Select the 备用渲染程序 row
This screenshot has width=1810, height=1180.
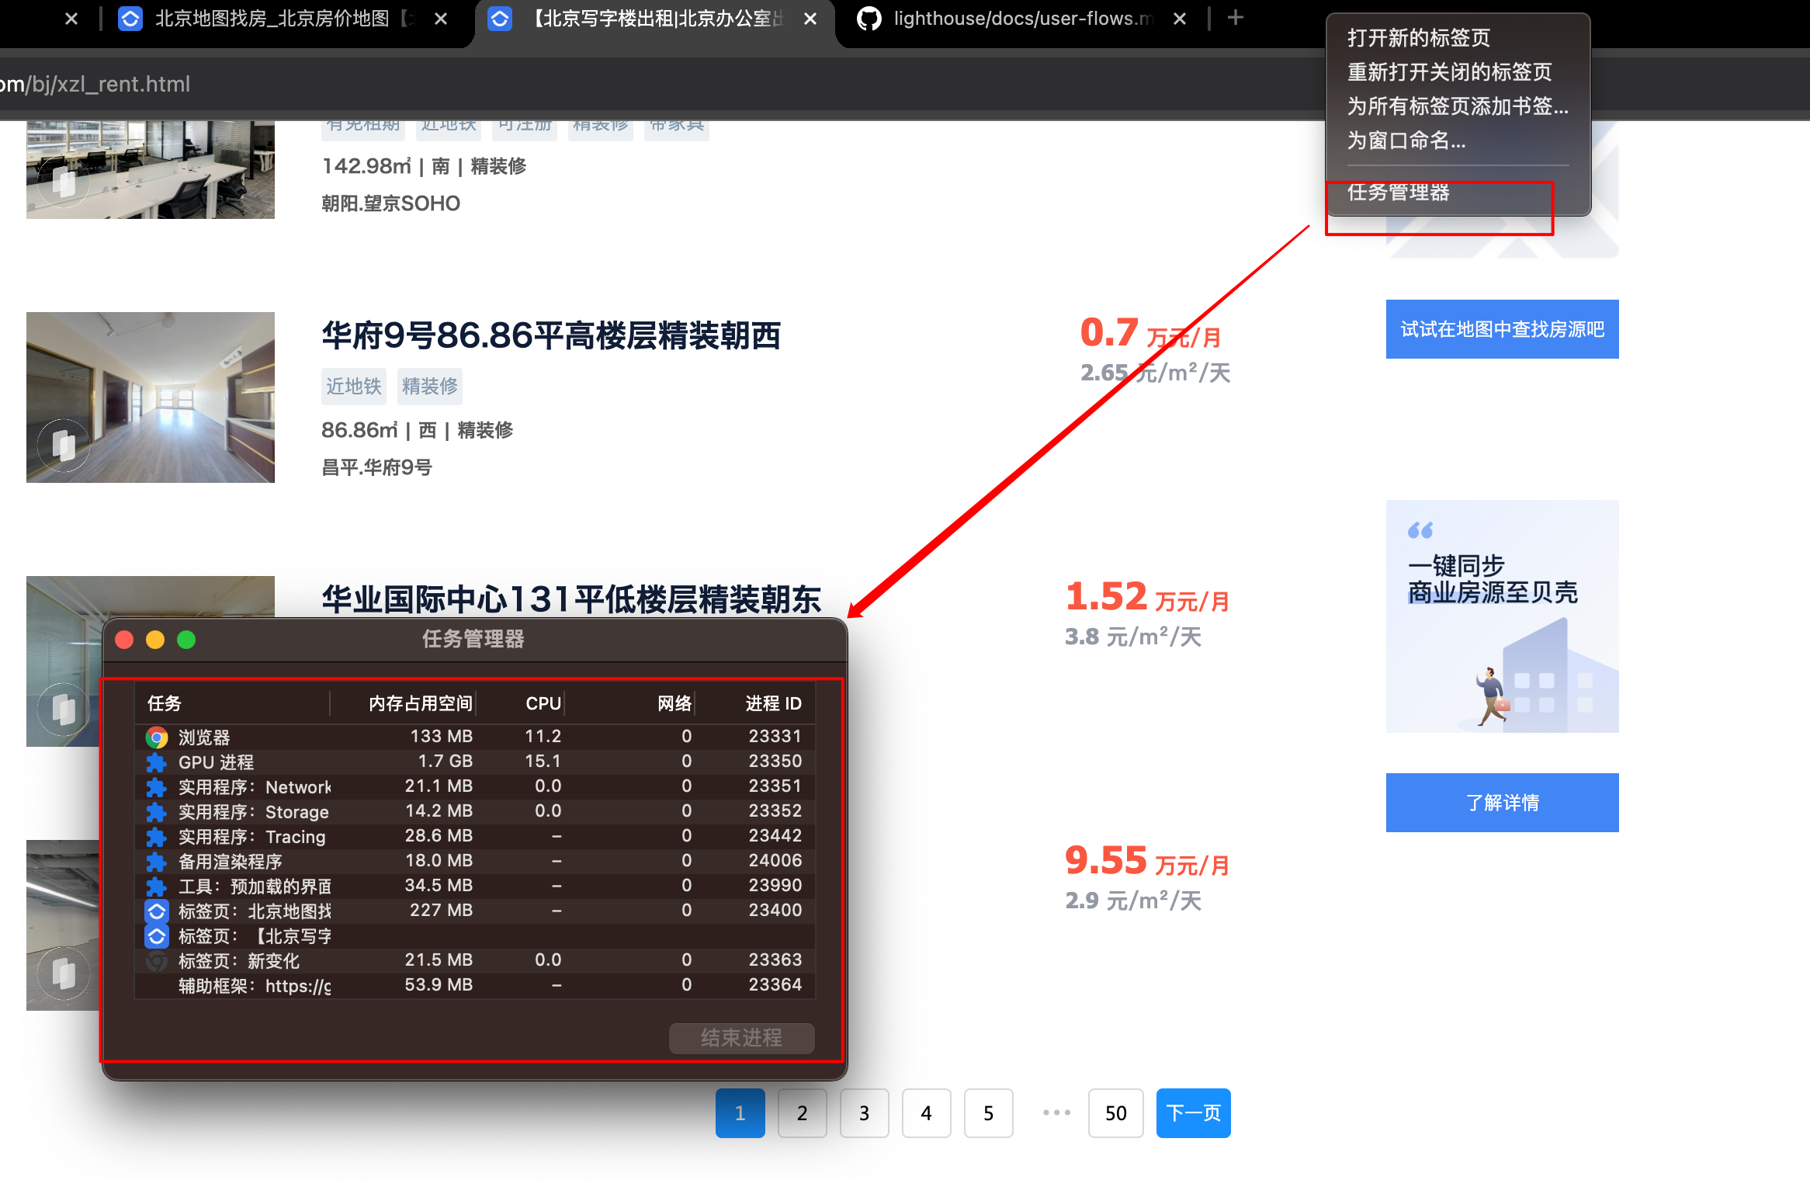click(475, 860)
